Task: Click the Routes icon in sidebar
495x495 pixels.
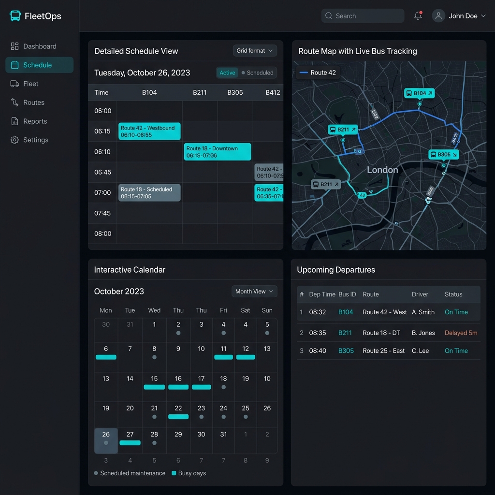Action: pyautogui.click(x=15, y=102)
